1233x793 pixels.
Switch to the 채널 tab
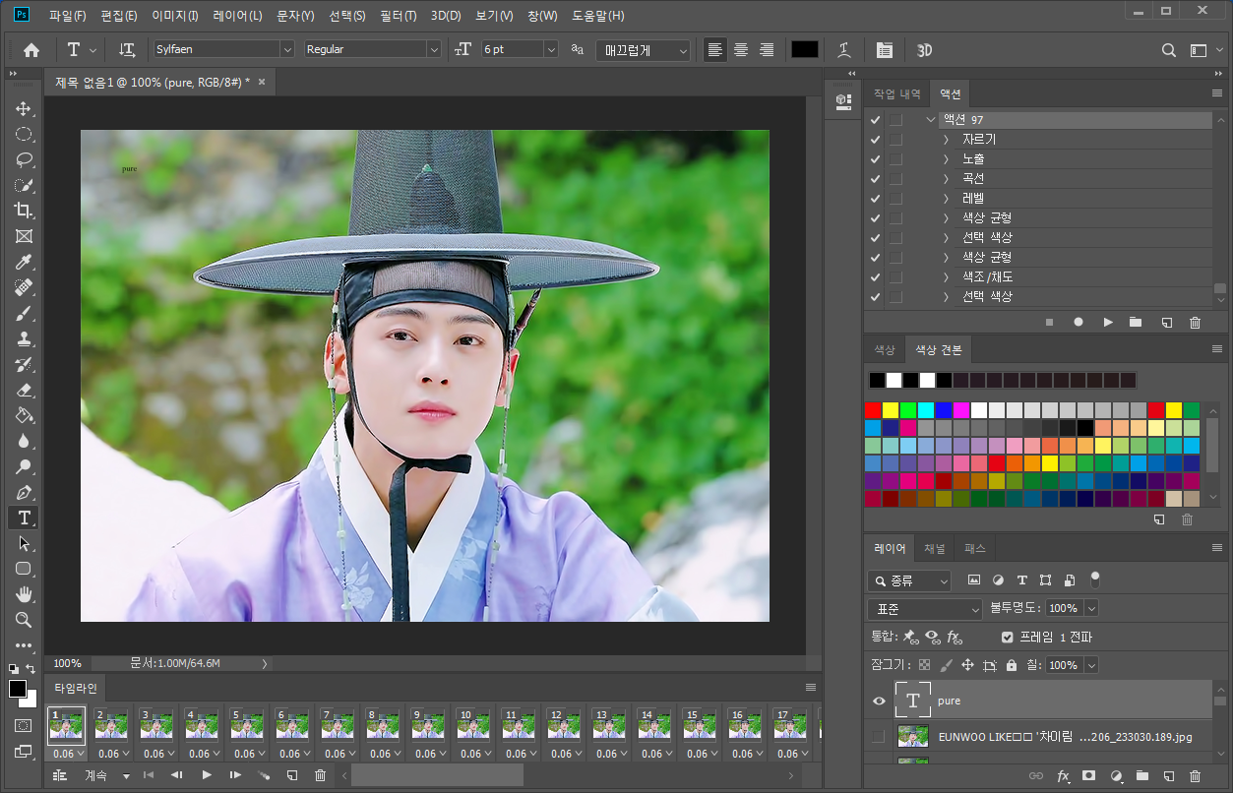click(935, 548)
